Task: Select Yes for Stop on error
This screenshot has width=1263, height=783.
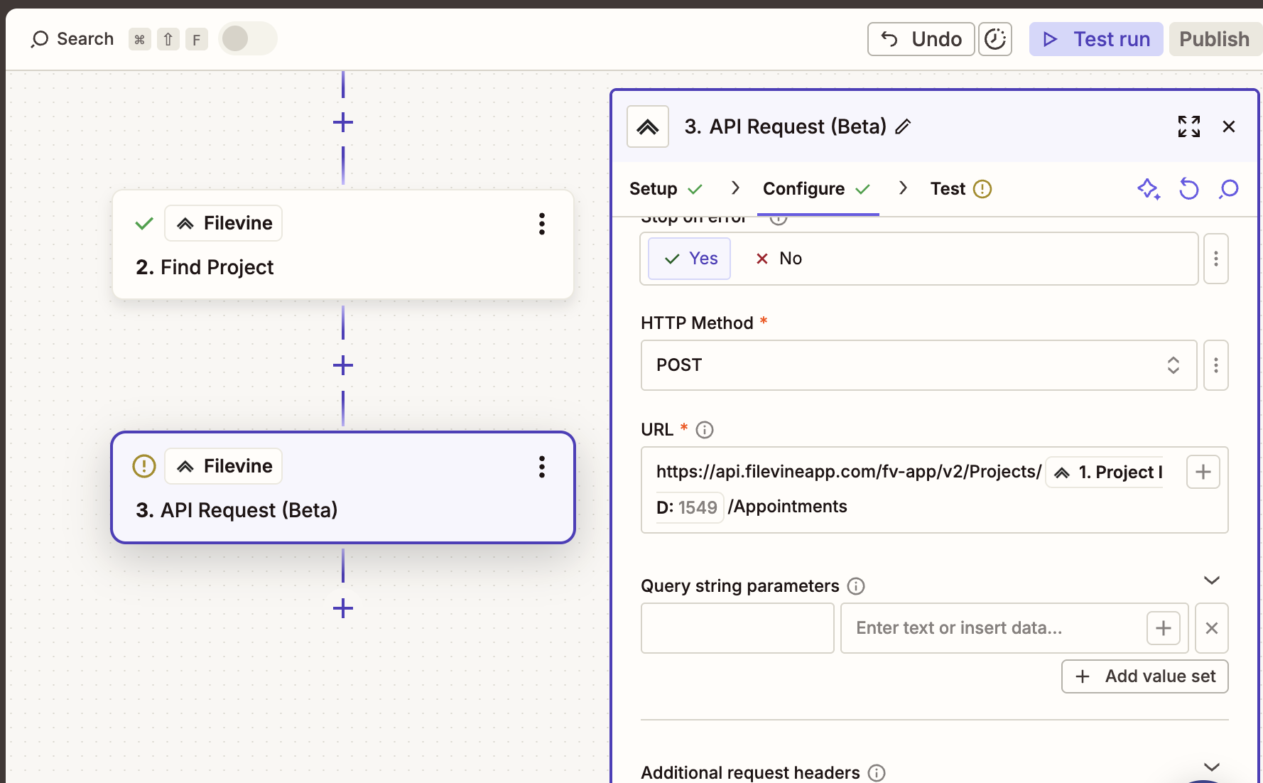Action: [690, 259]
